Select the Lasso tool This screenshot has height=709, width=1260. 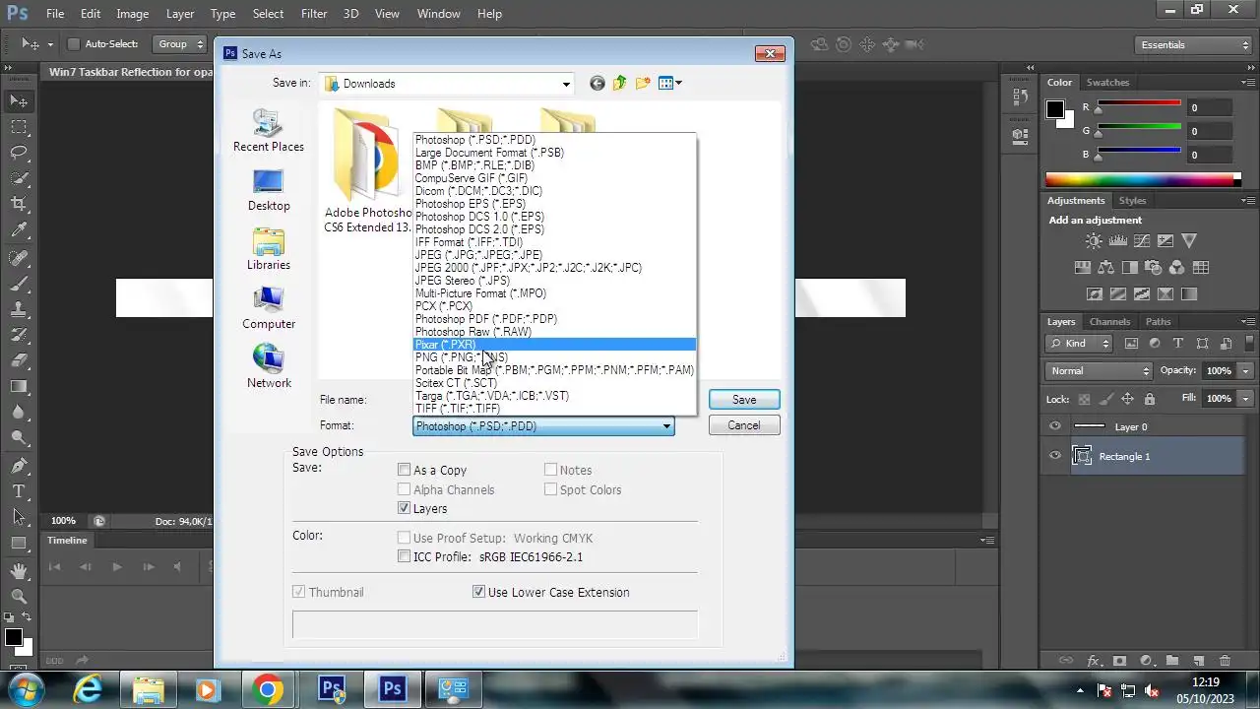click(x=19, y=153)
